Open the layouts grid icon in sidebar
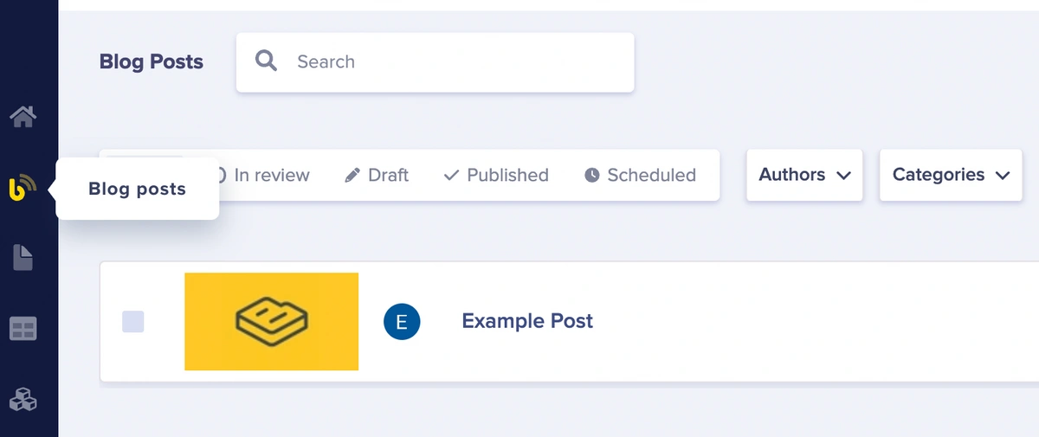This screenshot has height=437, width=1039. click(x=23, y=329)
